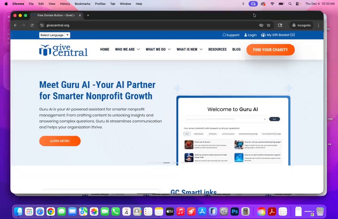Open the Profiles menu
The width and height of the screenshot is (338, 219).
click(x=100, y=4)
